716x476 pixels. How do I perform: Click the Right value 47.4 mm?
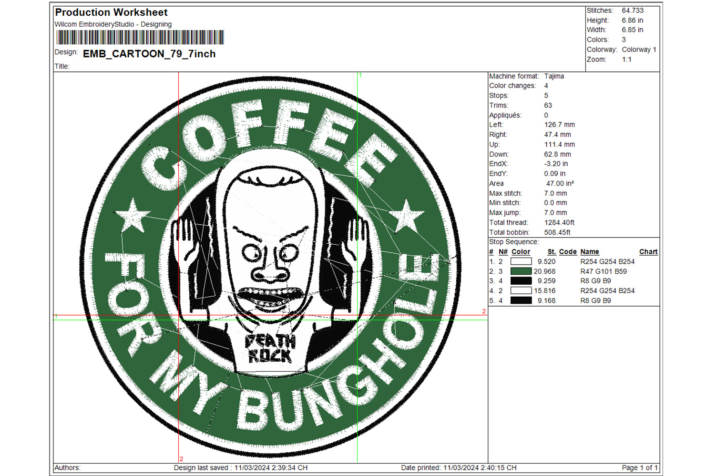tap(558, 135)
